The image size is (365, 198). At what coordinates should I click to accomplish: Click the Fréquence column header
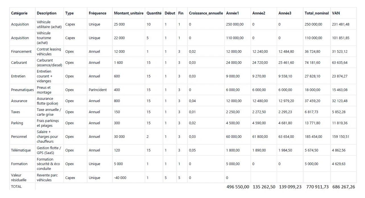click(98, 13)
